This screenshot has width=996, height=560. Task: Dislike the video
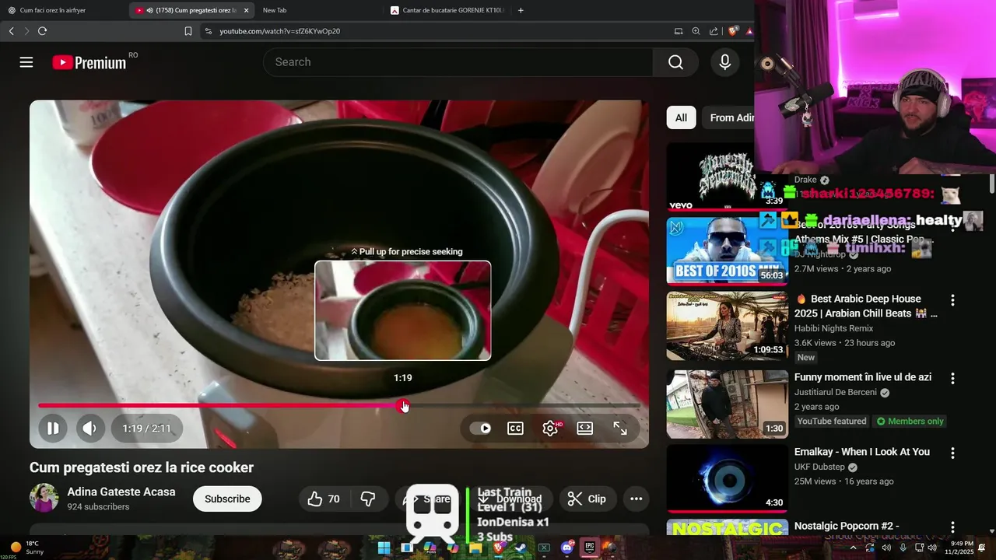pyautogui.click(x=368, y=499)
